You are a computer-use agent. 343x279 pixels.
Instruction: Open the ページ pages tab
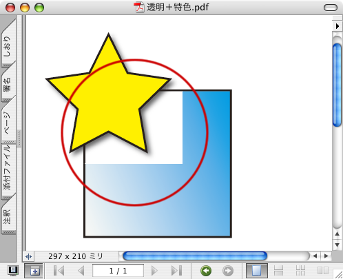click(8, 122)
